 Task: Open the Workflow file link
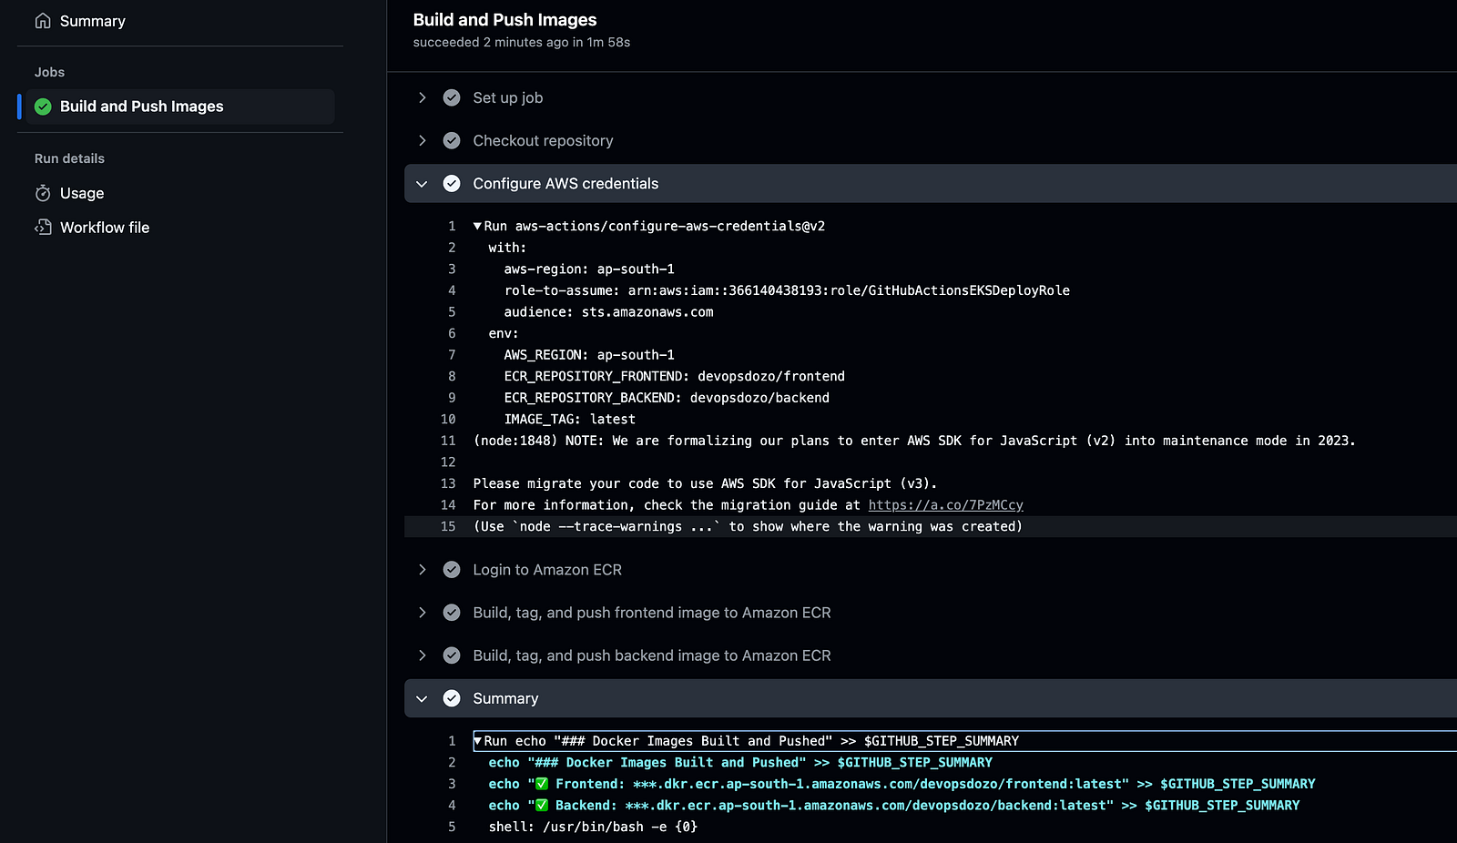click(x=105, y=228)
